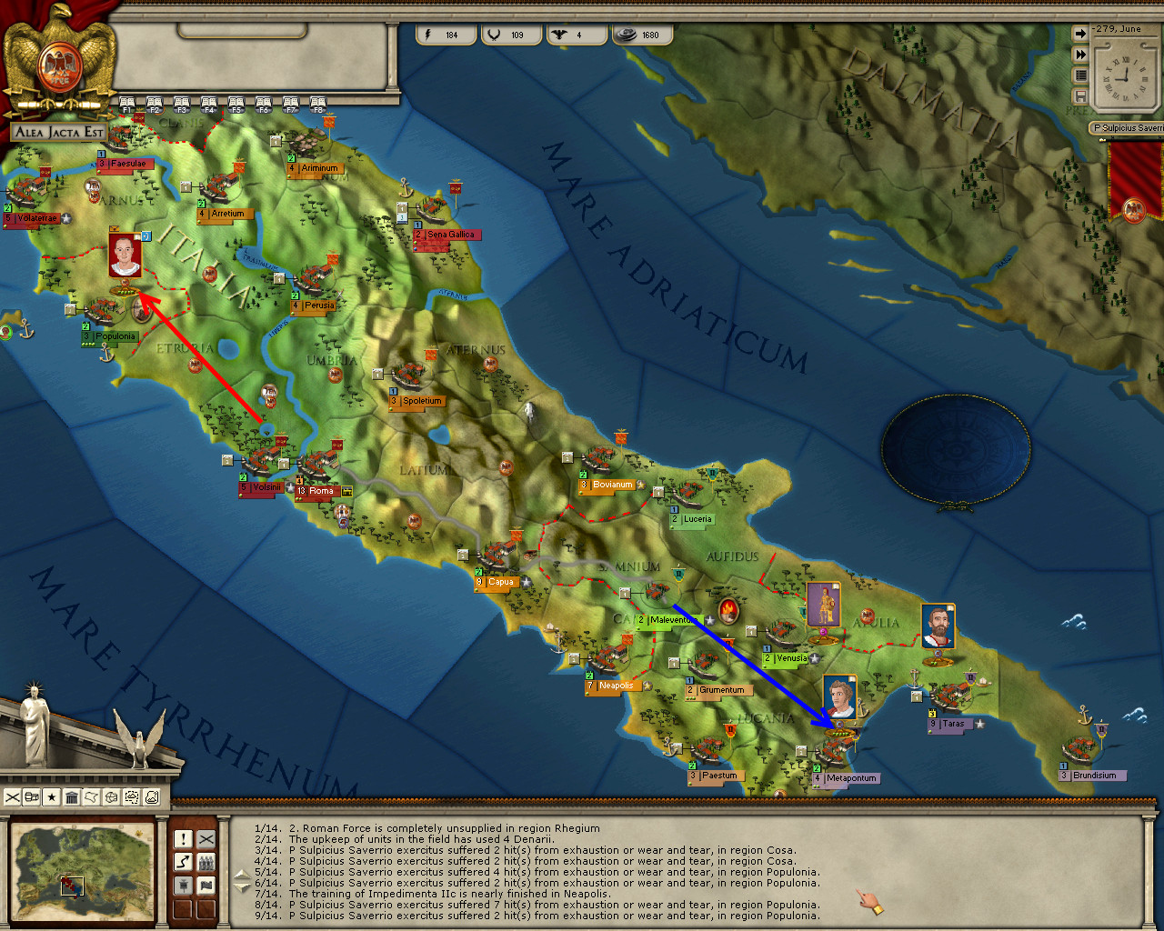The image size is (1164, 931).
Task: Click the double-arrow fast forward button
Action: click(1080, 55)
